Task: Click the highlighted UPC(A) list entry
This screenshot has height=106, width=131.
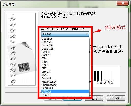Action: [65, 92]
